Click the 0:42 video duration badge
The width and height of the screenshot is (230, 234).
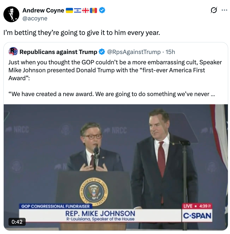coord(17,222)
